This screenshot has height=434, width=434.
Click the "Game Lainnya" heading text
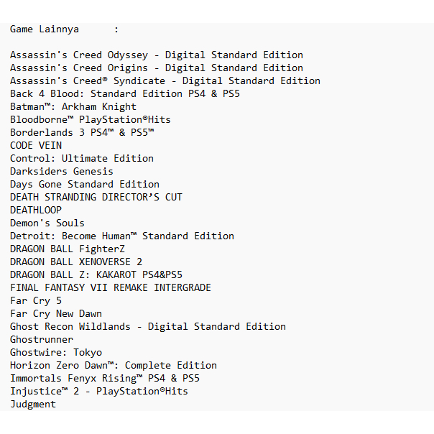click(x=45, y=29)
